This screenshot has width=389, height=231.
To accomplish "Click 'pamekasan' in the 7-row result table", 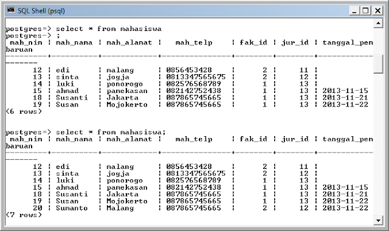I will point(127,188).
